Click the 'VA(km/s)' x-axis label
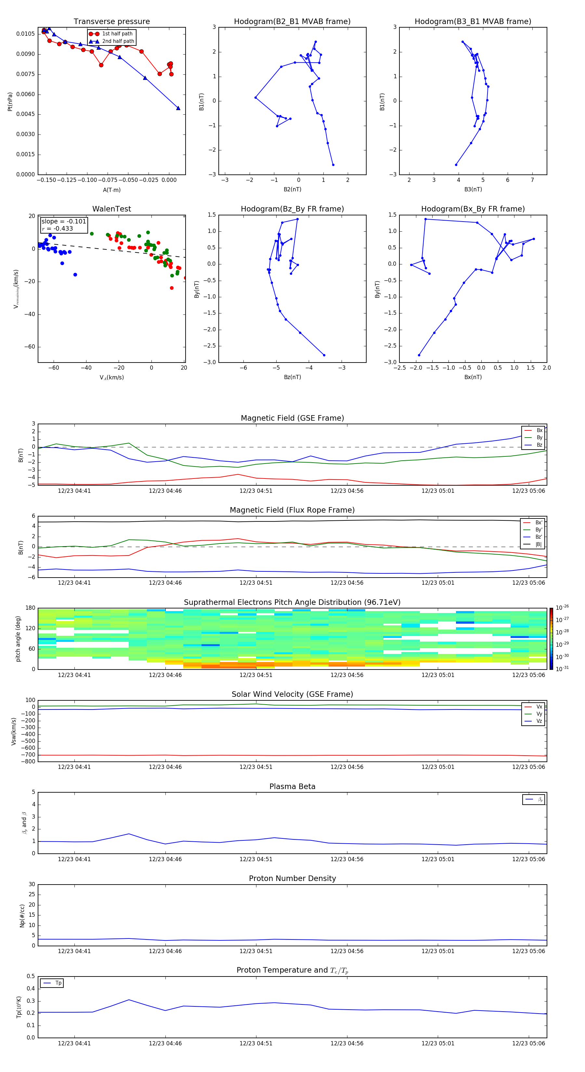Screen dimensions: 585x1072 point(111,377)
